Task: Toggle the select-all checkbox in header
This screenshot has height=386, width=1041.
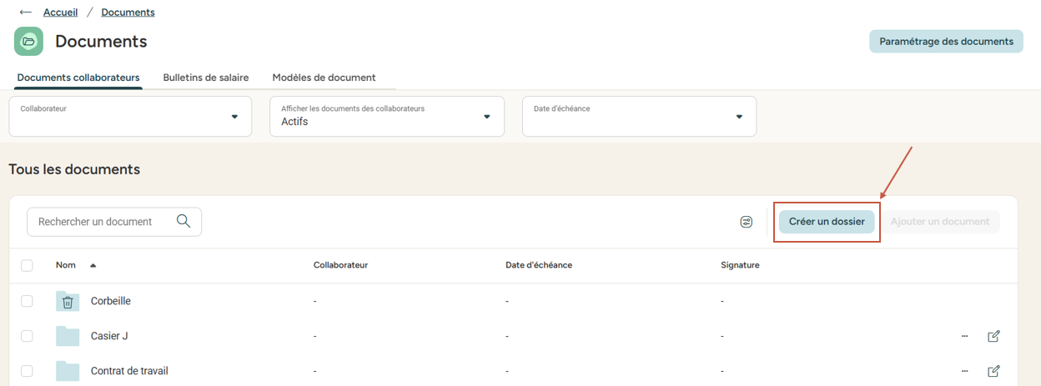Action: [27, 265]
